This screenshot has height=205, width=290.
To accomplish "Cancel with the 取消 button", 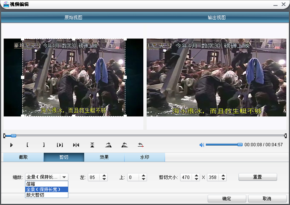I will click(267, 199).
